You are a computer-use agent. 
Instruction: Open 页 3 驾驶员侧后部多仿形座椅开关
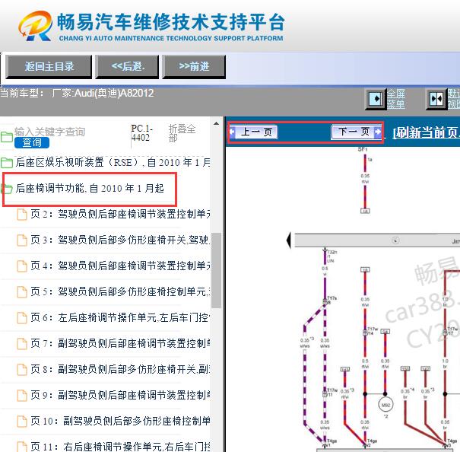120,240
